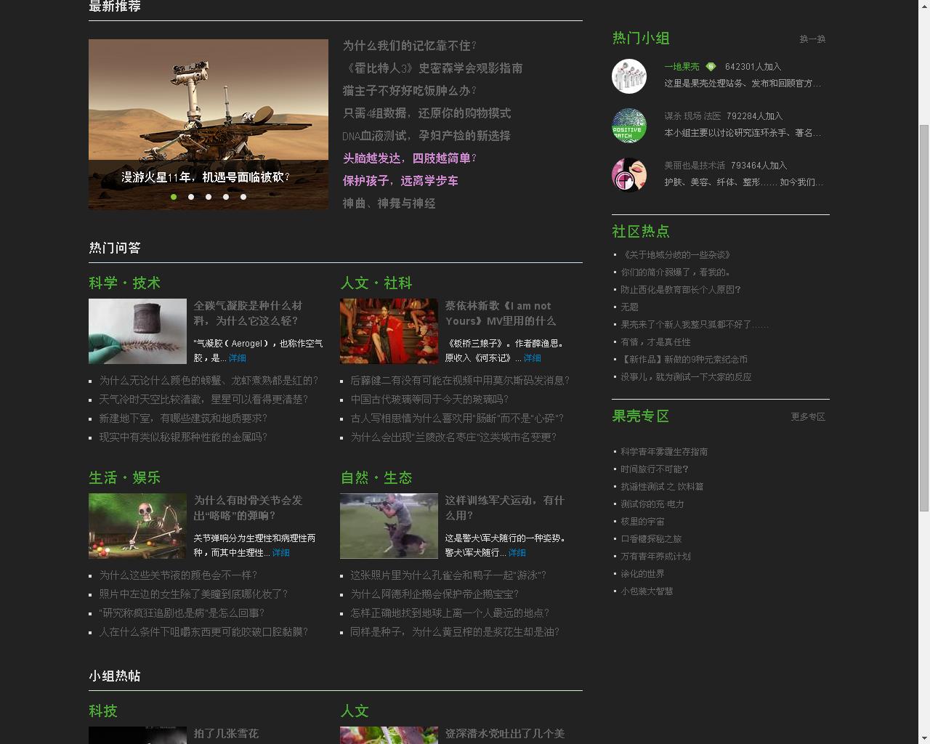The width and height of the screenshot is (930, 744).
Task: Open 科学青年雾霾生存指南 zone
Action: click(x=664, y=452)
